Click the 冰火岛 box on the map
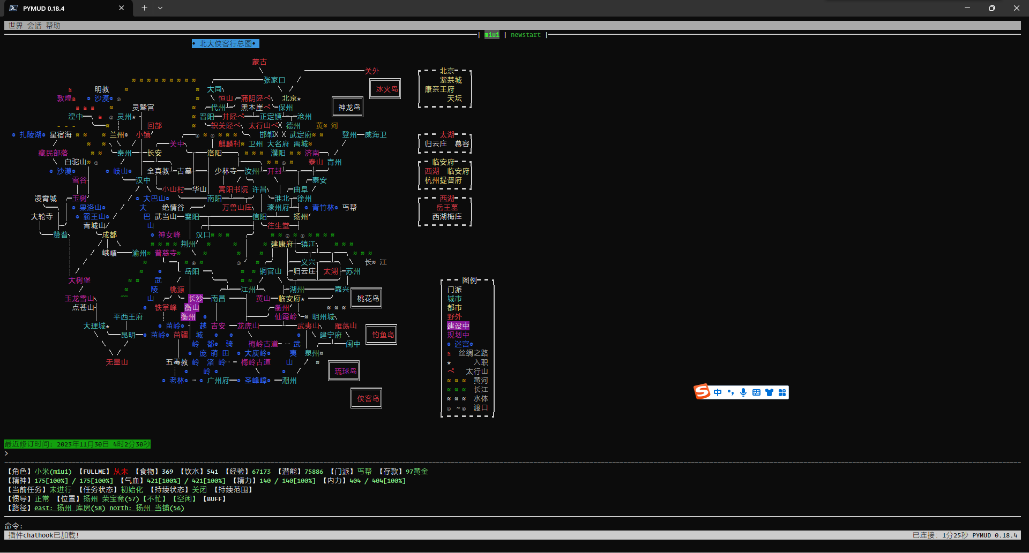The height and width of the screenshot is (553, 1029). 386,89
